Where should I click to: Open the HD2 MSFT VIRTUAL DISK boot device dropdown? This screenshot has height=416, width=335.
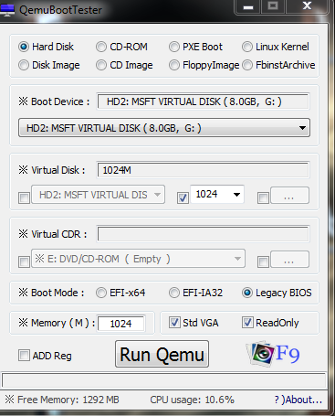[x=164, y=128]
